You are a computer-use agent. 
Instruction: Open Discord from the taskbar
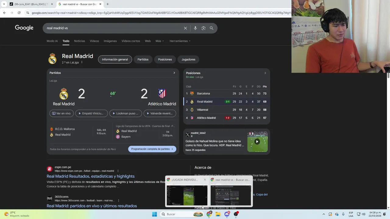227,214
